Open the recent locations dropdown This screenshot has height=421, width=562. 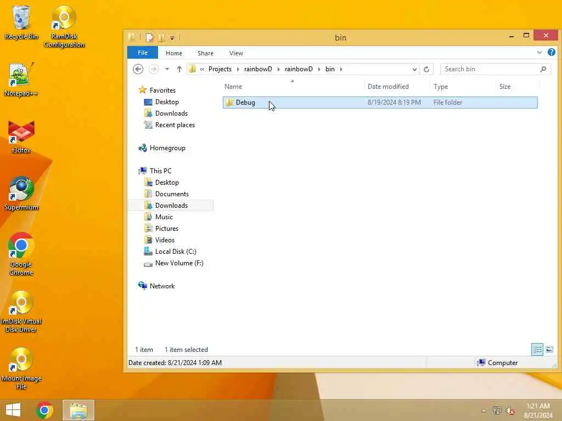pos(167,69)
